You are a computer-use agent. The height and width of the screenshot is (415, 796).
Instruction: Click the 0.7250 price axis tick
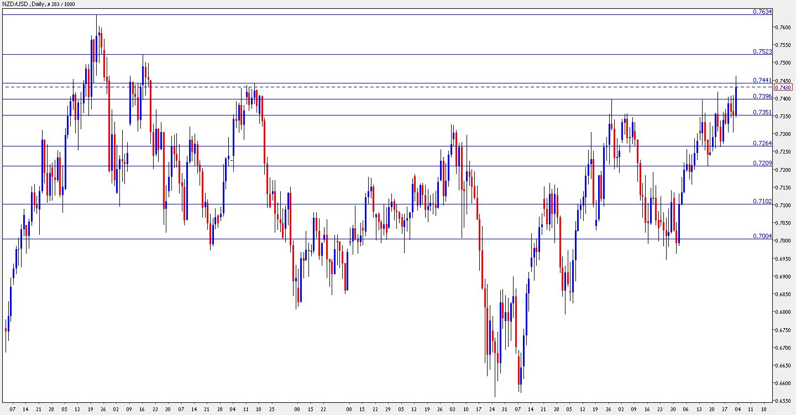pyautogui.click(x=783, y=152)
